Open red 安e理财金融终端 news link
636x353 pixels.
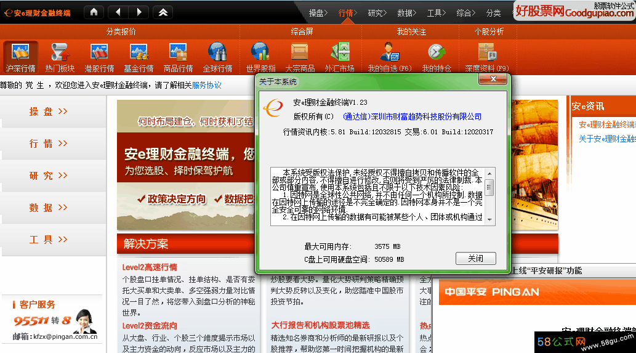coord(607,125)
